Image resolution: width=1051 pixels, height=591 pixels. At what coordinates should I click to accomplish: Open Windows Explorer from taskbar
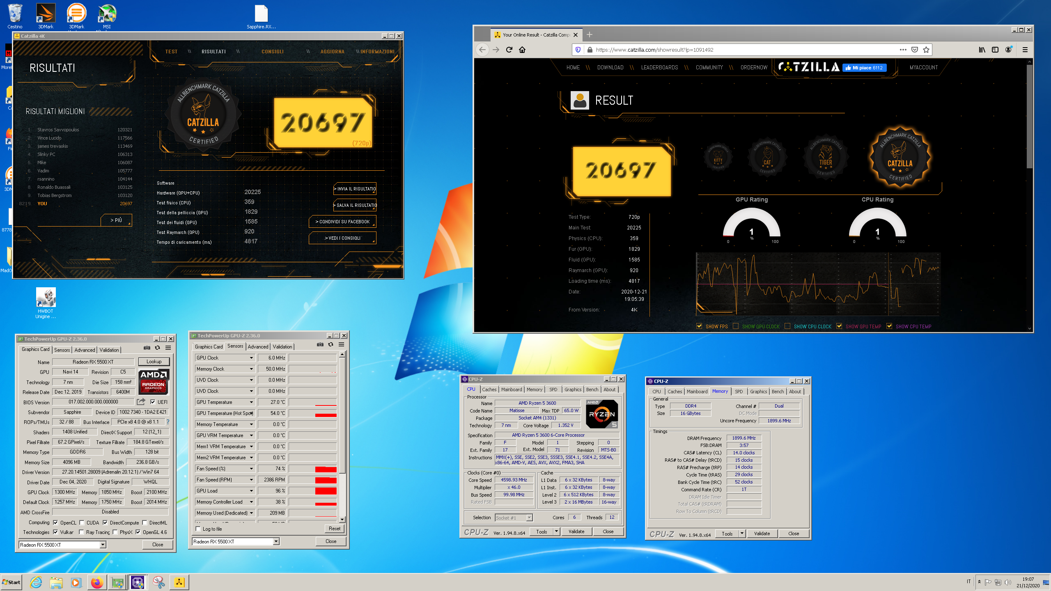[x=56, y=582]
